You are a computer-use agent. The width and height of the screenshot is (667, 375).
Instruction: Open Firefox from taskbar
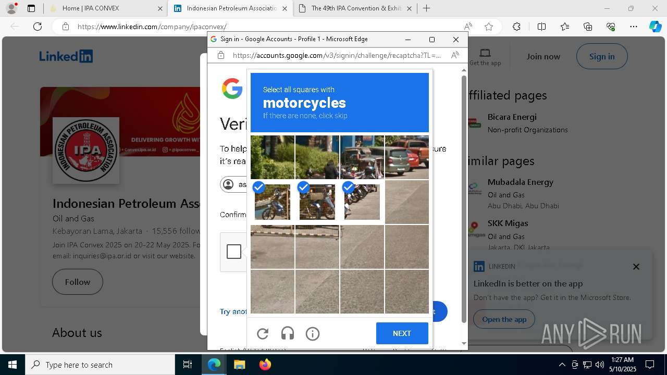pos(265,365)
